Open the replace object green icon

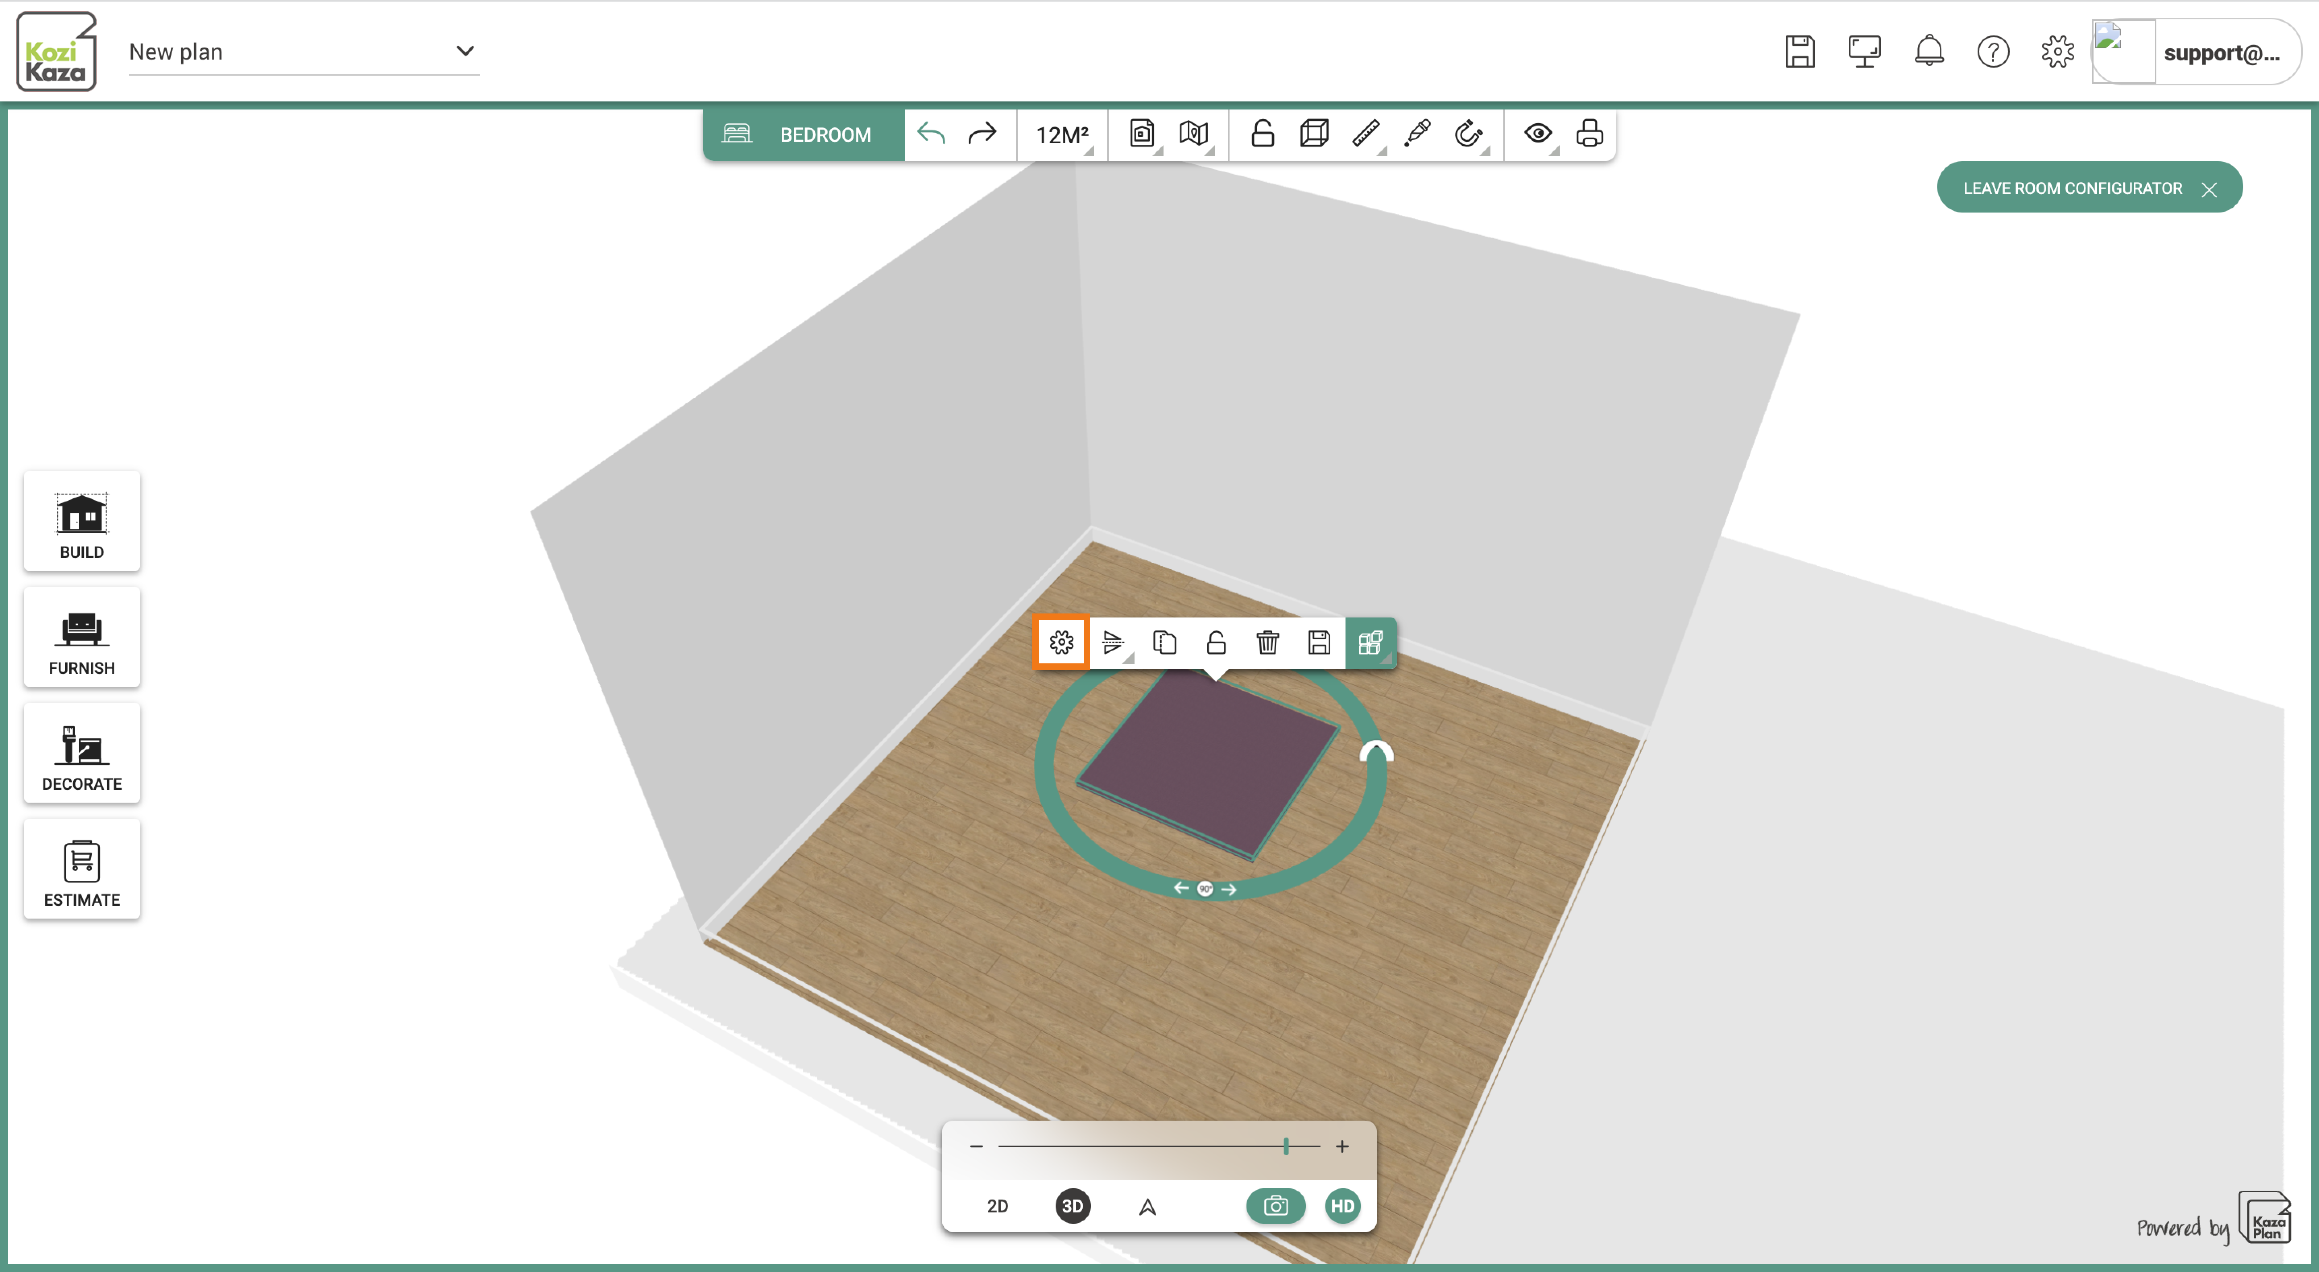click(x=1371, y=643)
